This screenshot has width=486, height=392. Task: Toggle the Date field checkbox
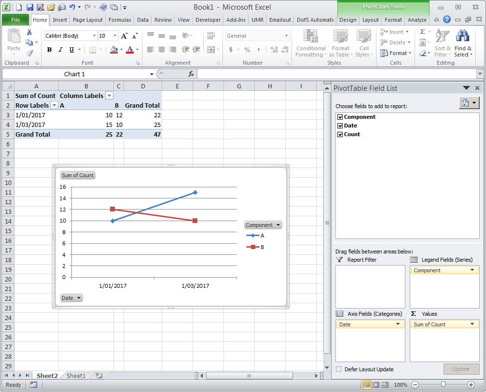[x=340, y=126]
